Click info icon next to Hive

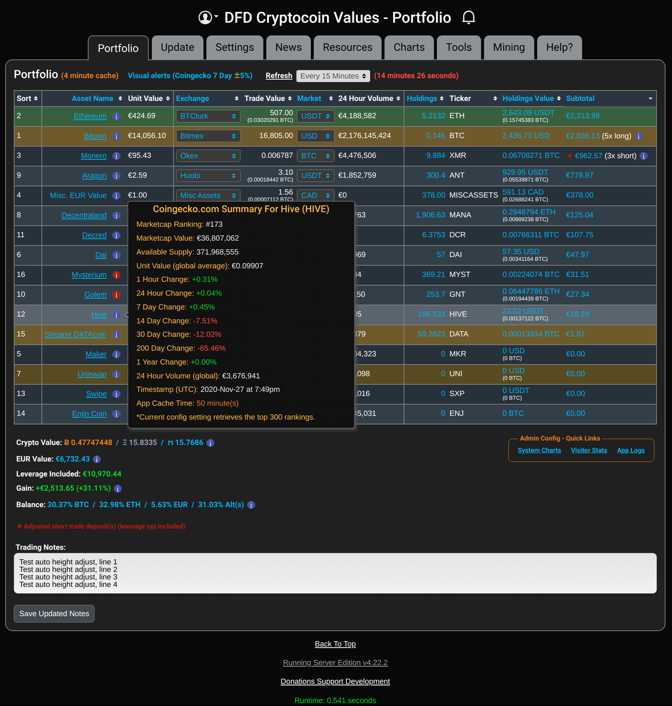[x=117, y=315]
